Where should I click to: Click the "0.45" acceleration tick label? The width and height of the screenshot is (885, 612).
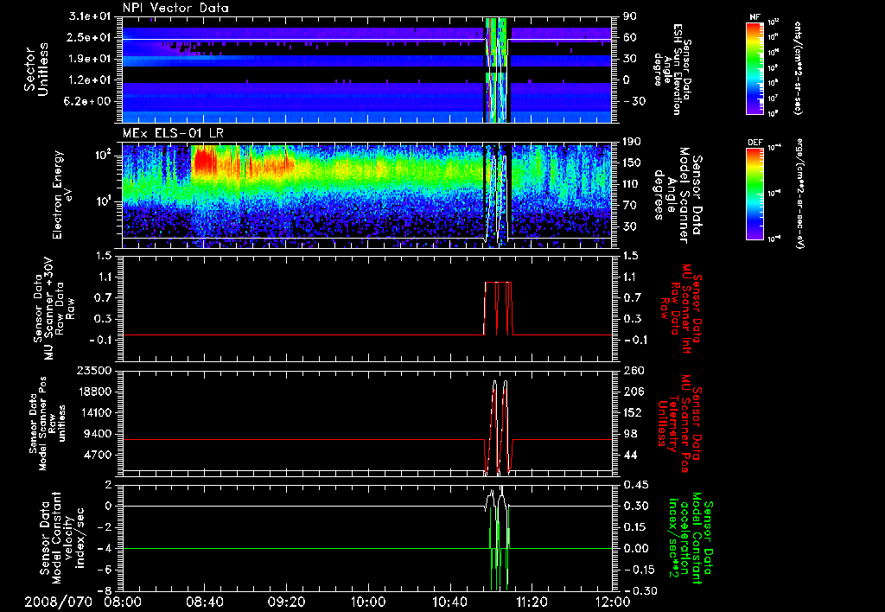coord(635,485)
